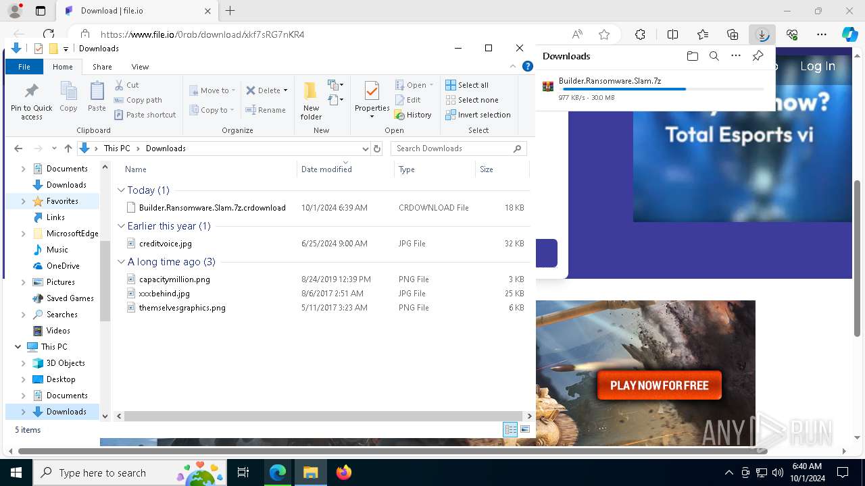Create a New folder
865x486 pixels.
click(x=311, y=101)
